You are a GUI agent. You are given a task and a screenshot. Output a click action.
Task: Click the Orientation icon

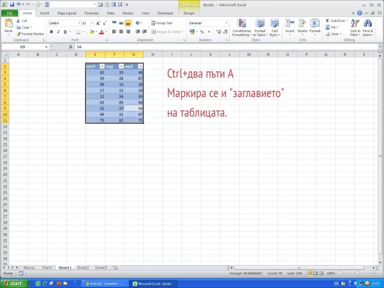coord(138,23)
